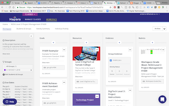Open the goo.gl/cvrKbK link
The height and width of the screenshot is (106, 169).
[x=53, y=68]
